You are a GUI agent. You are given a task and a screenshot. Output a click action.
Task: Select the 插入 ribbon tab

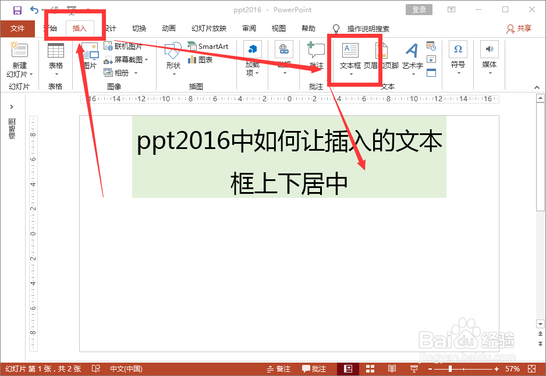pyautogui.click(x=80, y=29)
